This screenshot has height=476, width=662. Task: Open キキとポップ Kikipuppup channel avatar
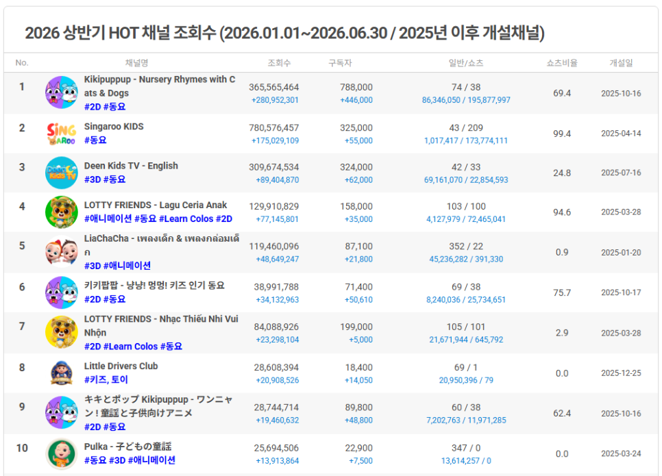point(62,413)
